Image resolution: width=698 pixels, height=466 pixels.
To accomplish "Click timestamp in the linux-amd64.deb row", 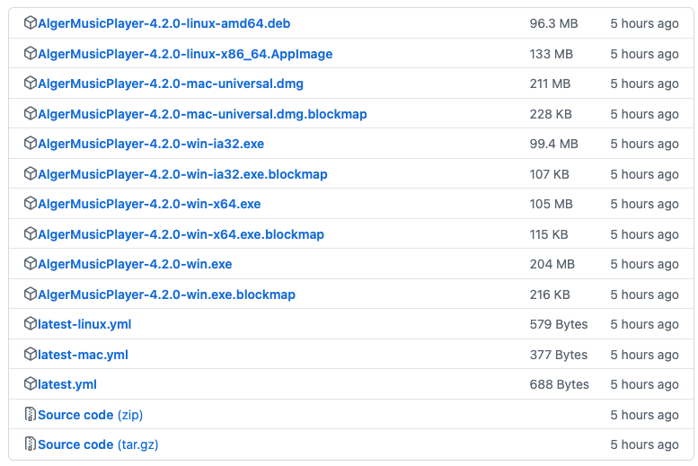I will coord(645,23).
